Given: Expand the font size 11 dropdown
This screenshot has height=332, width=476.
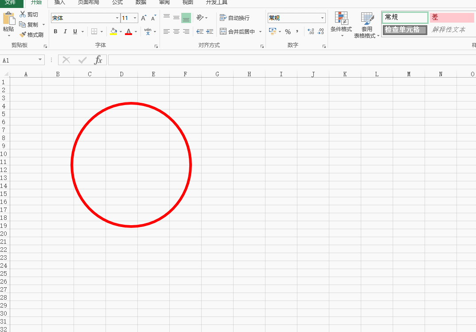Looking at the screenshot, I should click(x=135, y=18).
